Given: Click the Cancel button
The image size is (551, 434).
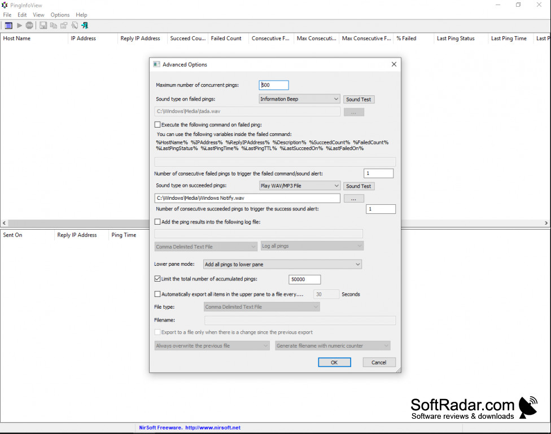Looking at the screenshot, I should coord(379,362).
